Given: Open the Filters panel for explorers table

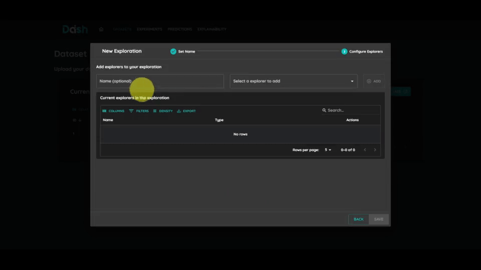Looking at the screenshot, I should [x=139, y=111].
